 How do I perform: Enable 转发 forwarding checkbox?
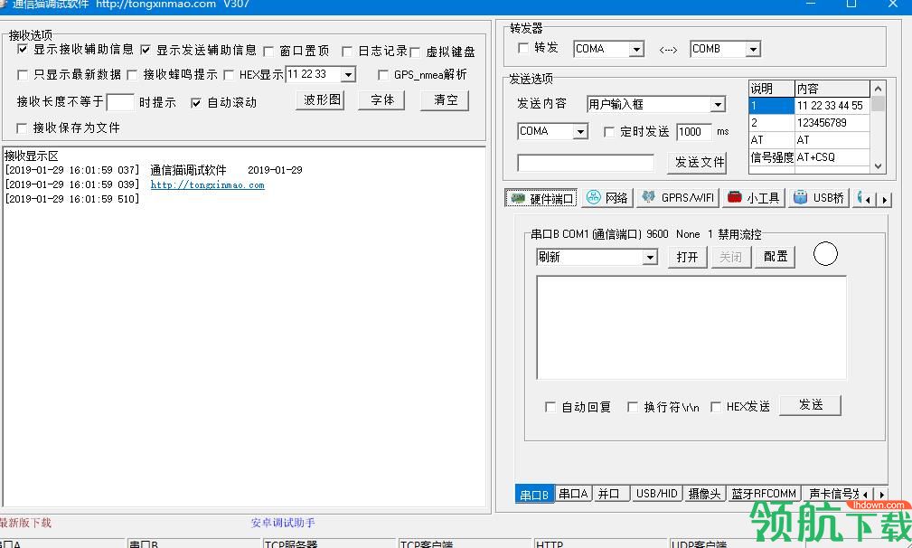[x=523, y=48]
